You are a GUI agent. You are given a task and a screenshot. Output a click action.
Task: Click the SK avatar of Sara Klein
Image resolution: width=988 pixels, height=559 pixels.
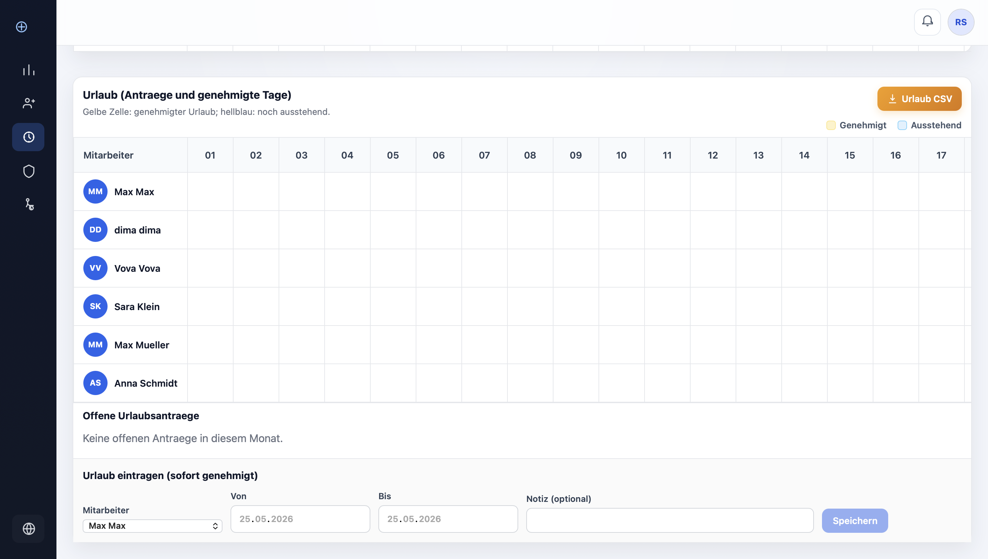click(95, 306)
